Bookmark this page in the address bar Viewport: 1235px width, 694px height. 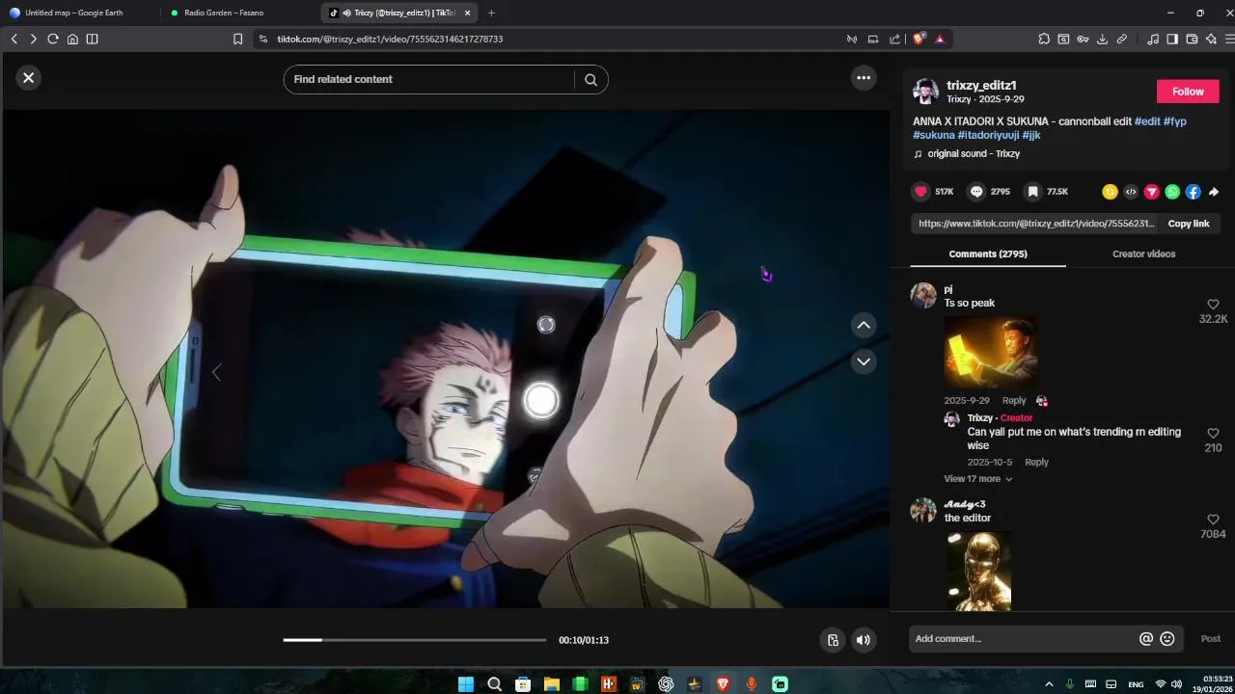[237, 39]
